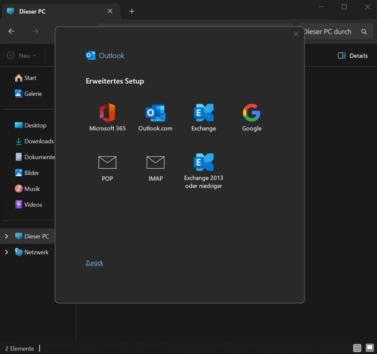Select Dieser PC in the sidebar tree
The image size is (377, 354).
[32, 236]
